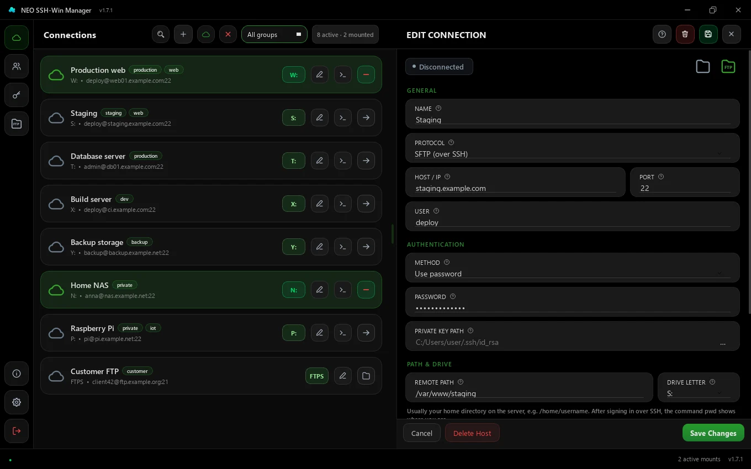
Task: Click the help icon in Edit Connection header
Action: [x=662, y=34]
